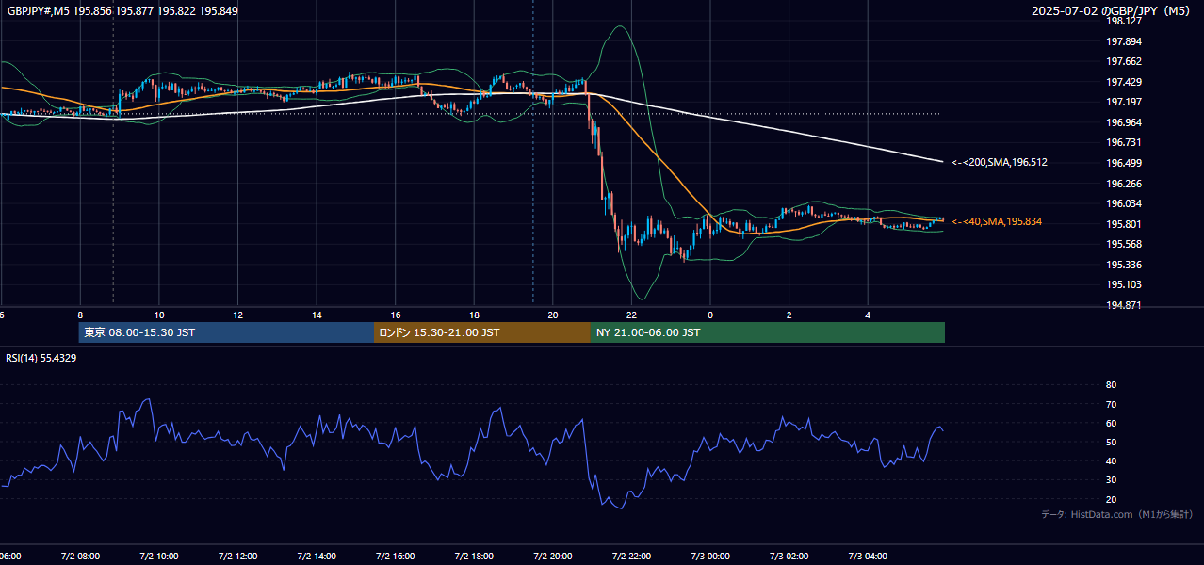This screenshot has height=565, width=1204.
Task: Click the RSI 50 level label
Action: [1111, 443]
